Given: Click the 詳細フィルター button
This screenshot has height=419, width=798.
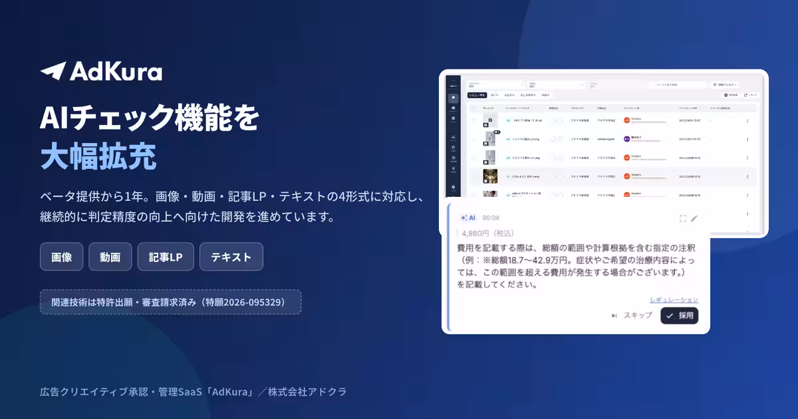Looking at the screenshot, I should [725, 84].
